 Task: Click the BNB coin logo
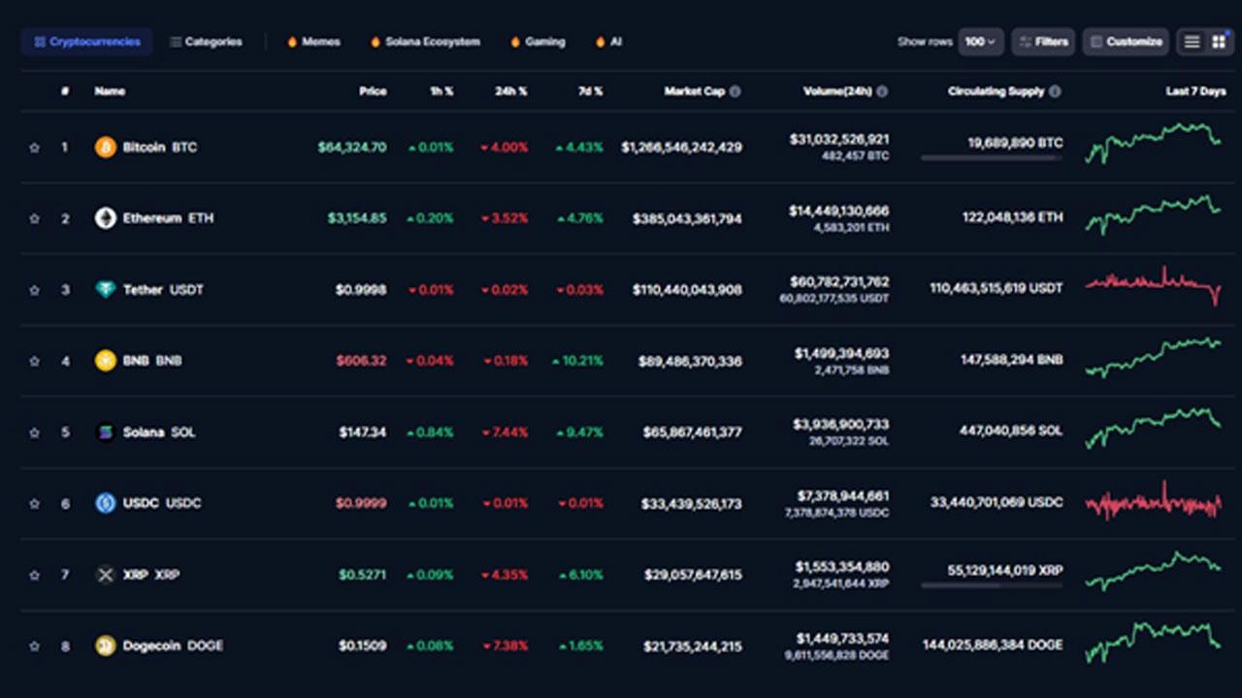tap(105, 361)
